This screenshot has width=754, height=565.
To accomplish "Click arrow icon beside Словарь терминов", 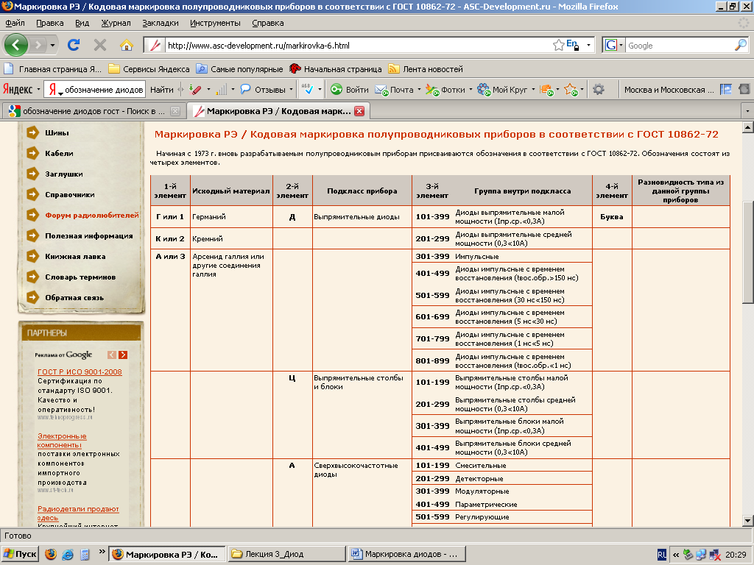I will pos(32,277).
